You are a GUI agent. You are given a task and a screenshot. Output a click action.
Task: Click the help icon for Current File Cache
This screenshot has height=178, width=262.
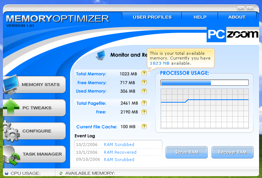pos(144,127)
